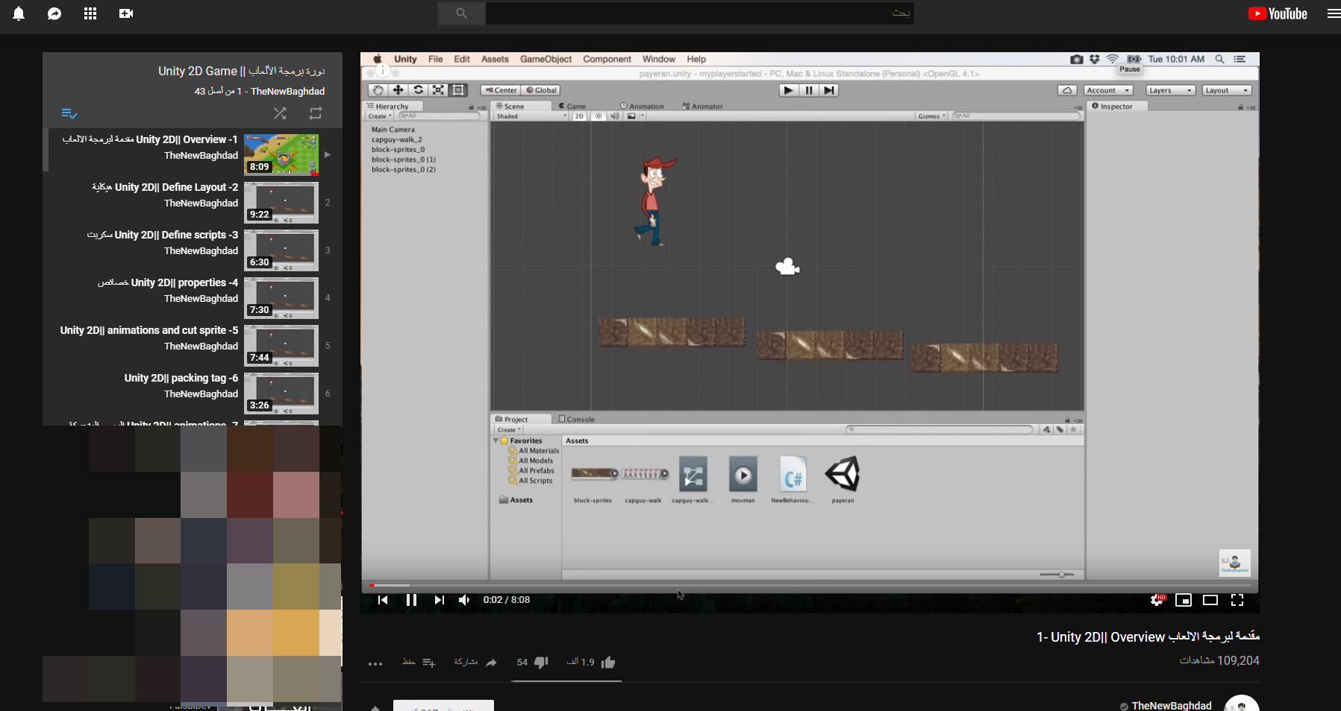Screen dimensions: 1341x711
Task: Open the YouTube messages bubble icon
Action: click(x=54, y=13)
